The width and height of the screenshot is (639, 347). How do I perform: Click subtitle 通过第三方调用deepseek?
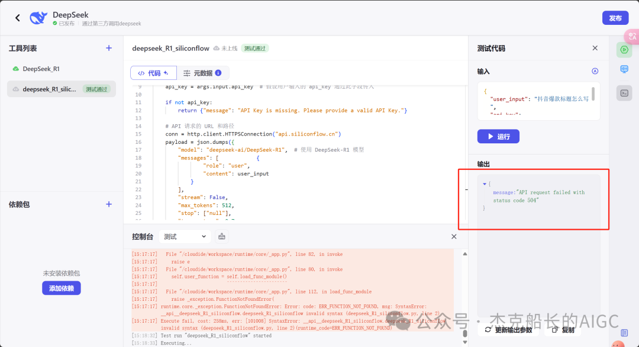pyautogui.click(x=111, y=24)
